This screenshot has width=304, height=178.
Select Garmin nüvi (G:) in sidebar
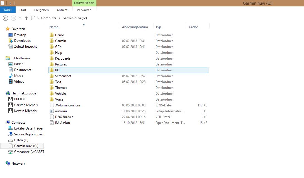pyautogui.click(x=26, y=146)
